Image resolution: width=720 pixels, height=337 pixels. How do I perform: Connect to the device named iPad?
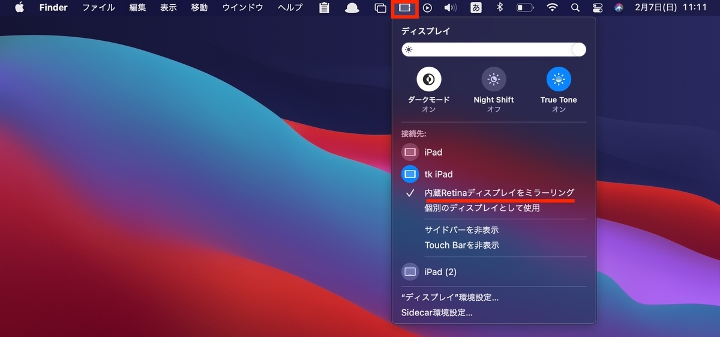[494, 152]
